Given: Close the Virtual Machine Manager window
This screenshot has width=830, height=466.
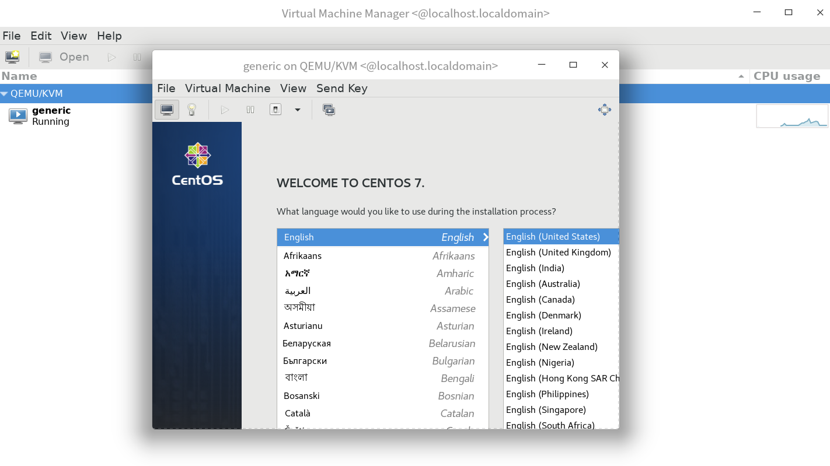Looking at the screenshot, I should (820, 12).
